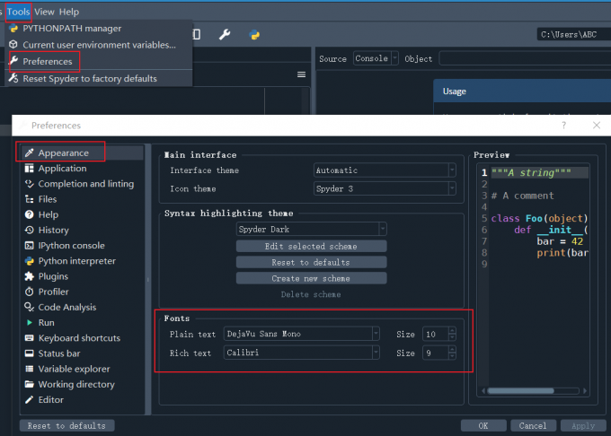The width and height of the screenshot is (611, 436).
Task: Choose PYTHONPATH manager menu entry
Action: (98, 29)
